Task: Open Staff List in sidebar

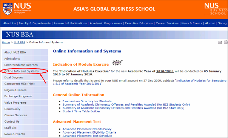Action: point(25,128)
